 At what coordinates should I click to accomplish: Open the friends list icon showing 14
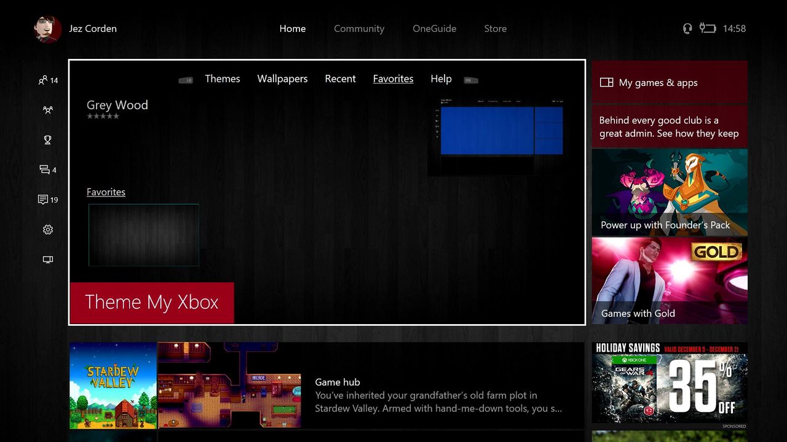pos(48,80)
